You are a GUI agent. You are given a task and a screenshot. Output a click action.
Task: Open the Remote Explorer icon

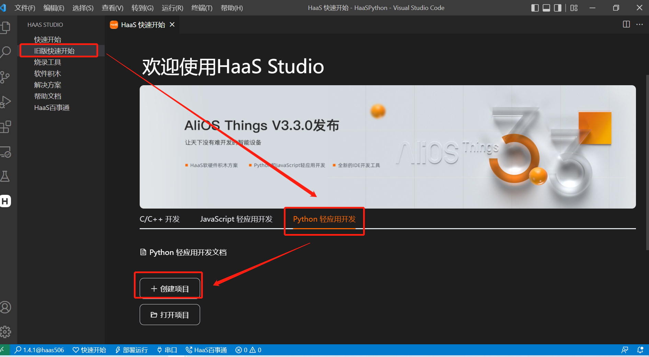tap(5, 152)
